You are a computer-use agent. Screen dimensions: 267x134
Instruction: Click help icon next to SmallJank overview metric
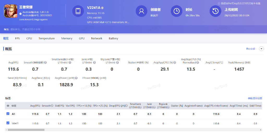(x=70, y=62)
